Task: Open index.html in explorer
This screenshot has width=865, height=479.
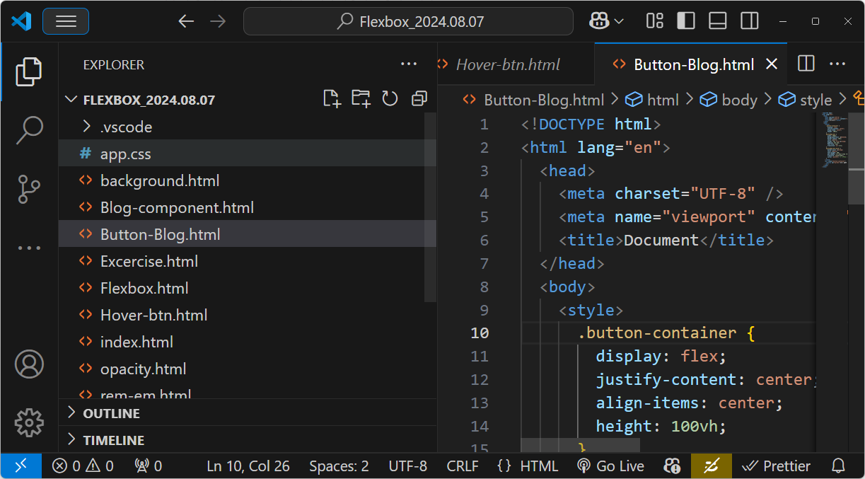Action: point(248,342)
